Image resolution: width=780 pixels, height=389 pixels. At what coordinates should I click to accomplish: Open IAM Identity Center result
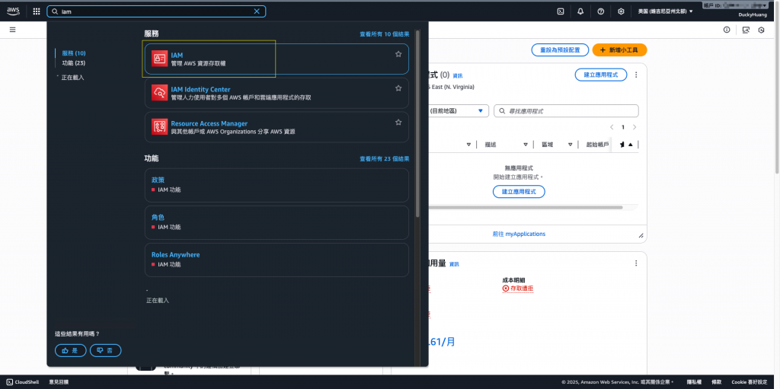point(277,93)
